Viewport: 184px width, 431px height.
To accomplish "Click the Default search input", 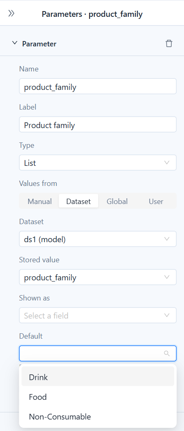I will click(x=98, y=353).
